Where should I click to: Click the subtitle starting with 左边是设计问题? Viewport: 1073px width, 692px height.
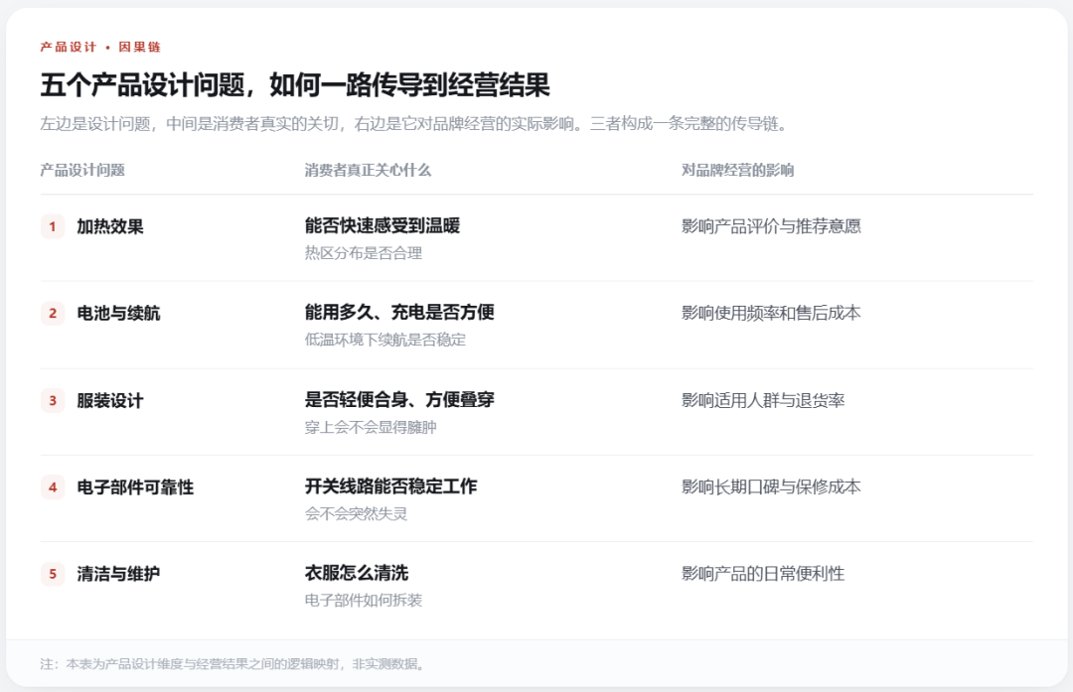[x=415, y=124]
